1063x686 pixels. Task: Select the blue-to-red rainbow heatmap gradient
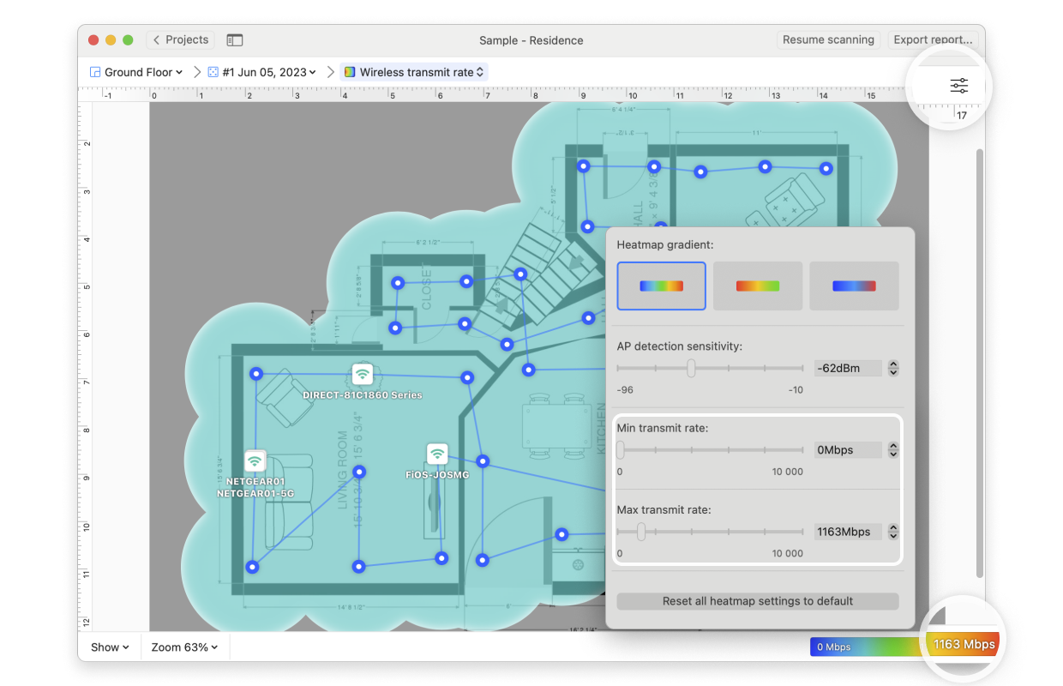[x=661, y=286]
